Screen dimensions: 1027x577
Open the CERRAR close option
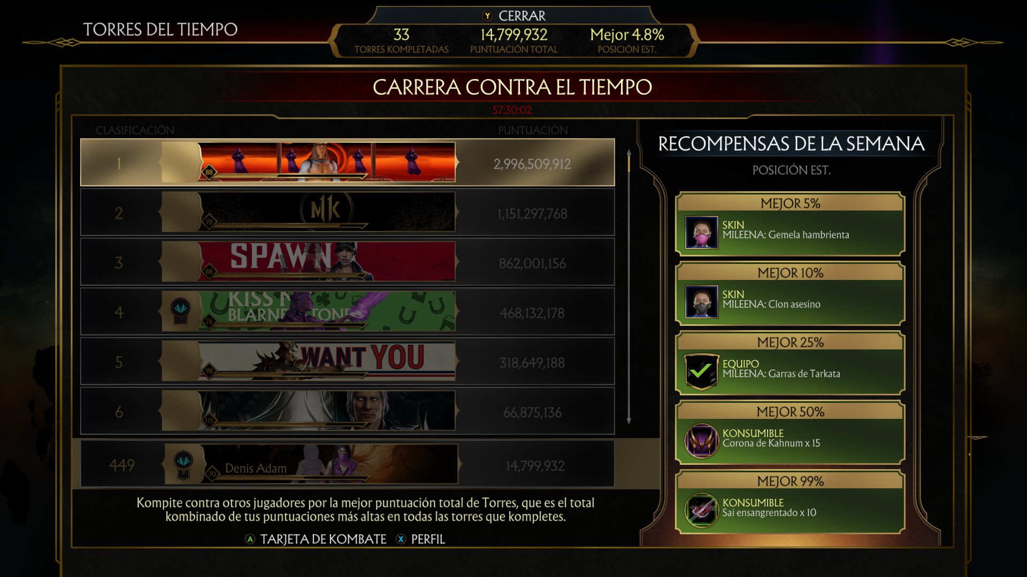pyautogui.click(x=522, y=16)
